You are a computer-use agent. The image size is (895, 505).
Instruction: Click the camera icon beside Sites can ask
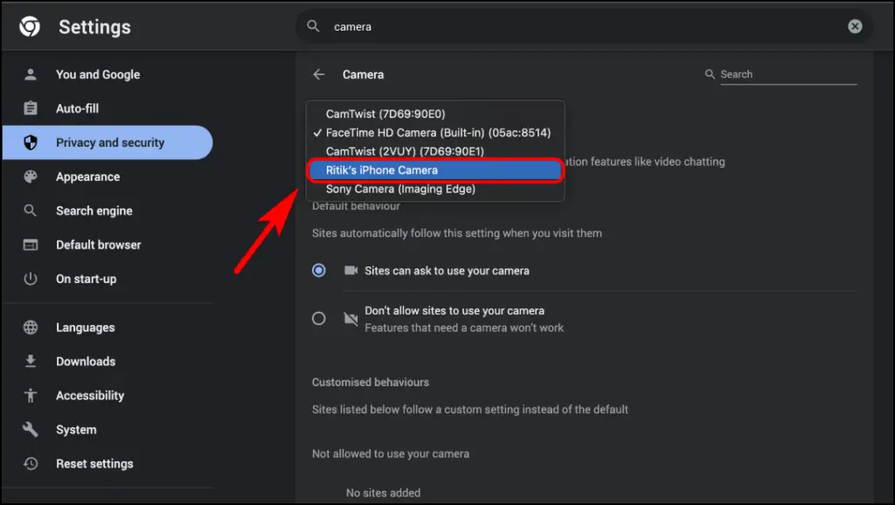(x=350, y=271)
